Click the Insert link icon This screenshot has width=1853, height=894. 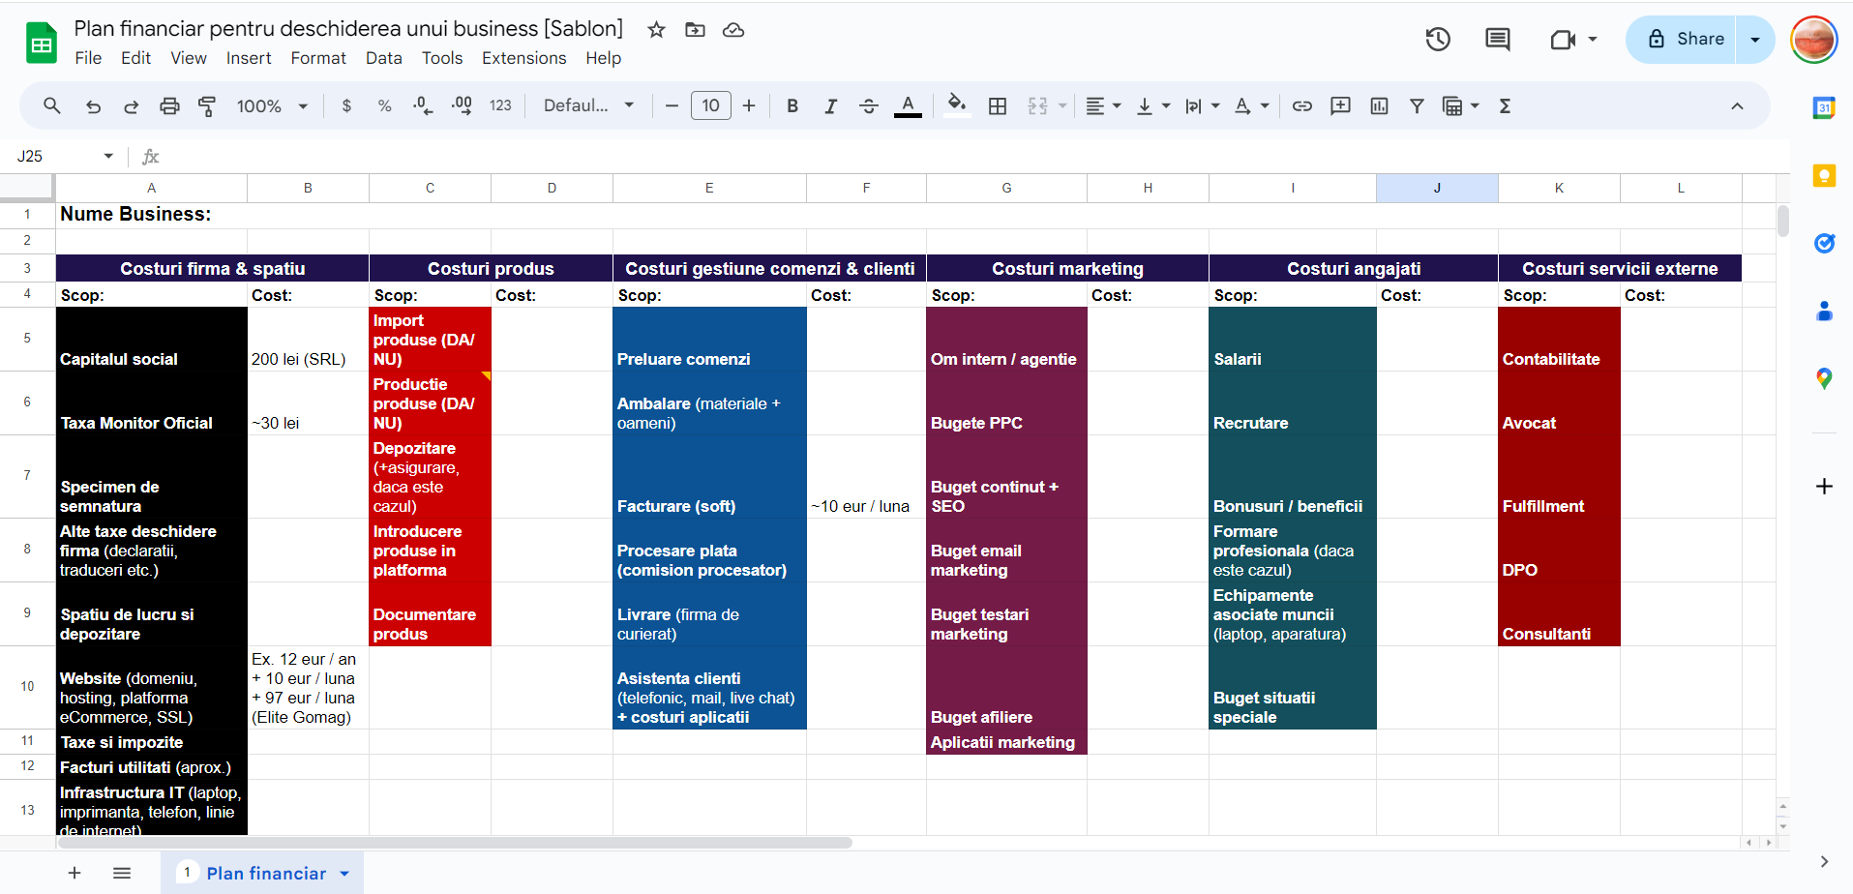(1302, 106)
